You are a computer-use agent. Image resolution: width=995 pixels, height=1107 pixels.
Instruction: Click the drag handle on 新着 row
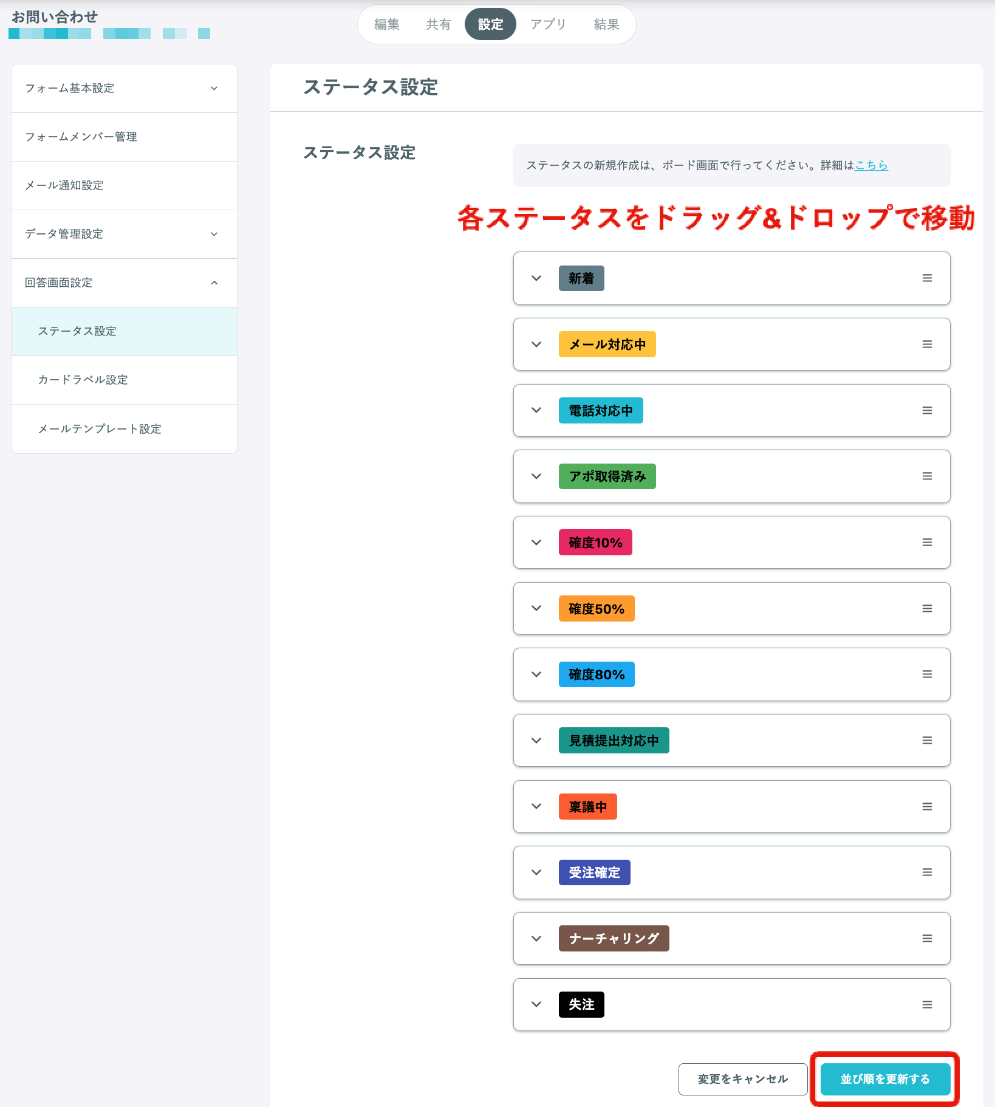coord(927,278)
